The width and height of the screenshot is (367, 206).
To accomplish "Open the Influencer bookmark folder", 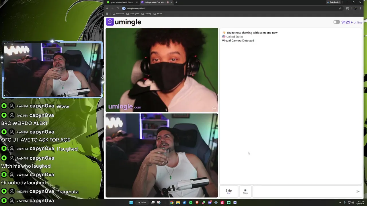I will (118, 14).
